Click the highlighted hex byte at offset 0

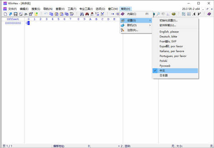29,23
